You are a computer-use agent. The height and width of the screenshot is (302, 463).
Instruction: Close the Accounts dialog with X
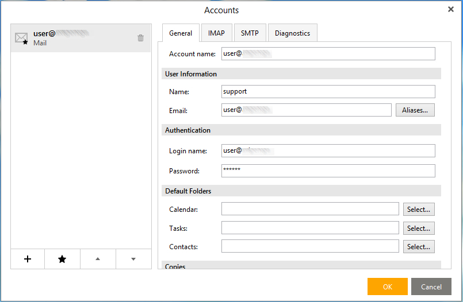(450, 9)
